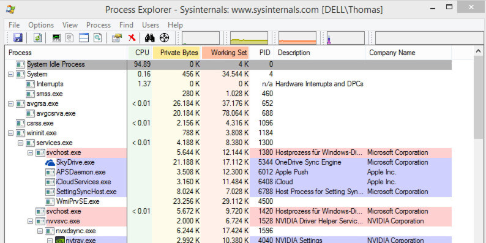This screenshot has width=486, height=243.
Task: Sort by Working Set column header
Action: [226, 53]
